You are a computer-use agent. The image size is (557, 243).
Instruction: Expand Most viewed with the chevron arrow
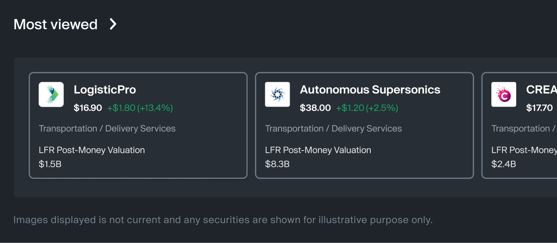coord(113,24)
